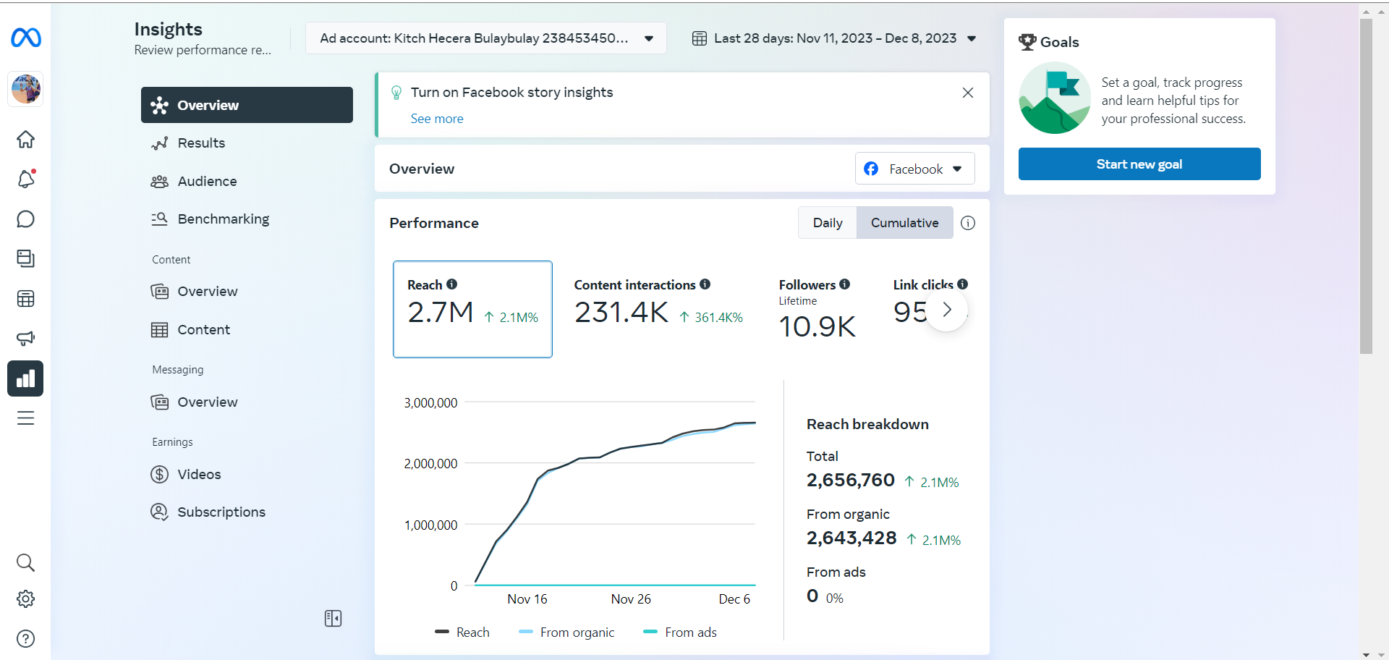
Task: Open the Home icon in left rail
Action: [25, 140]
